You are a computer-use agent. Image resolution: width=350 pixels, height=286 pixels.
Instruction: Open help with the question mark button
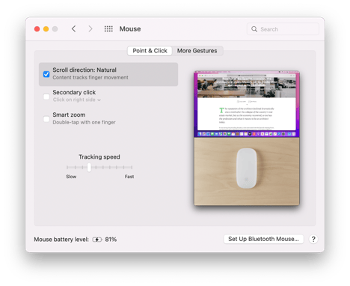coord(313,239)
